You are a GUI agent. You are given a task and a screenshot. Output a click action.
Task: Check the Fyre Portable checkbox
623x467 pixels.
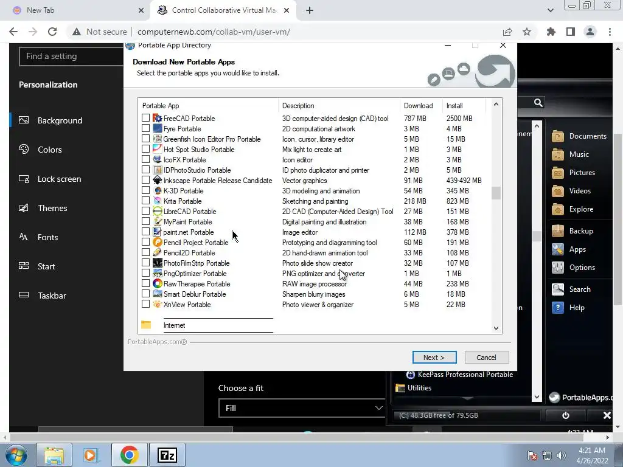[x=146, y=128]
